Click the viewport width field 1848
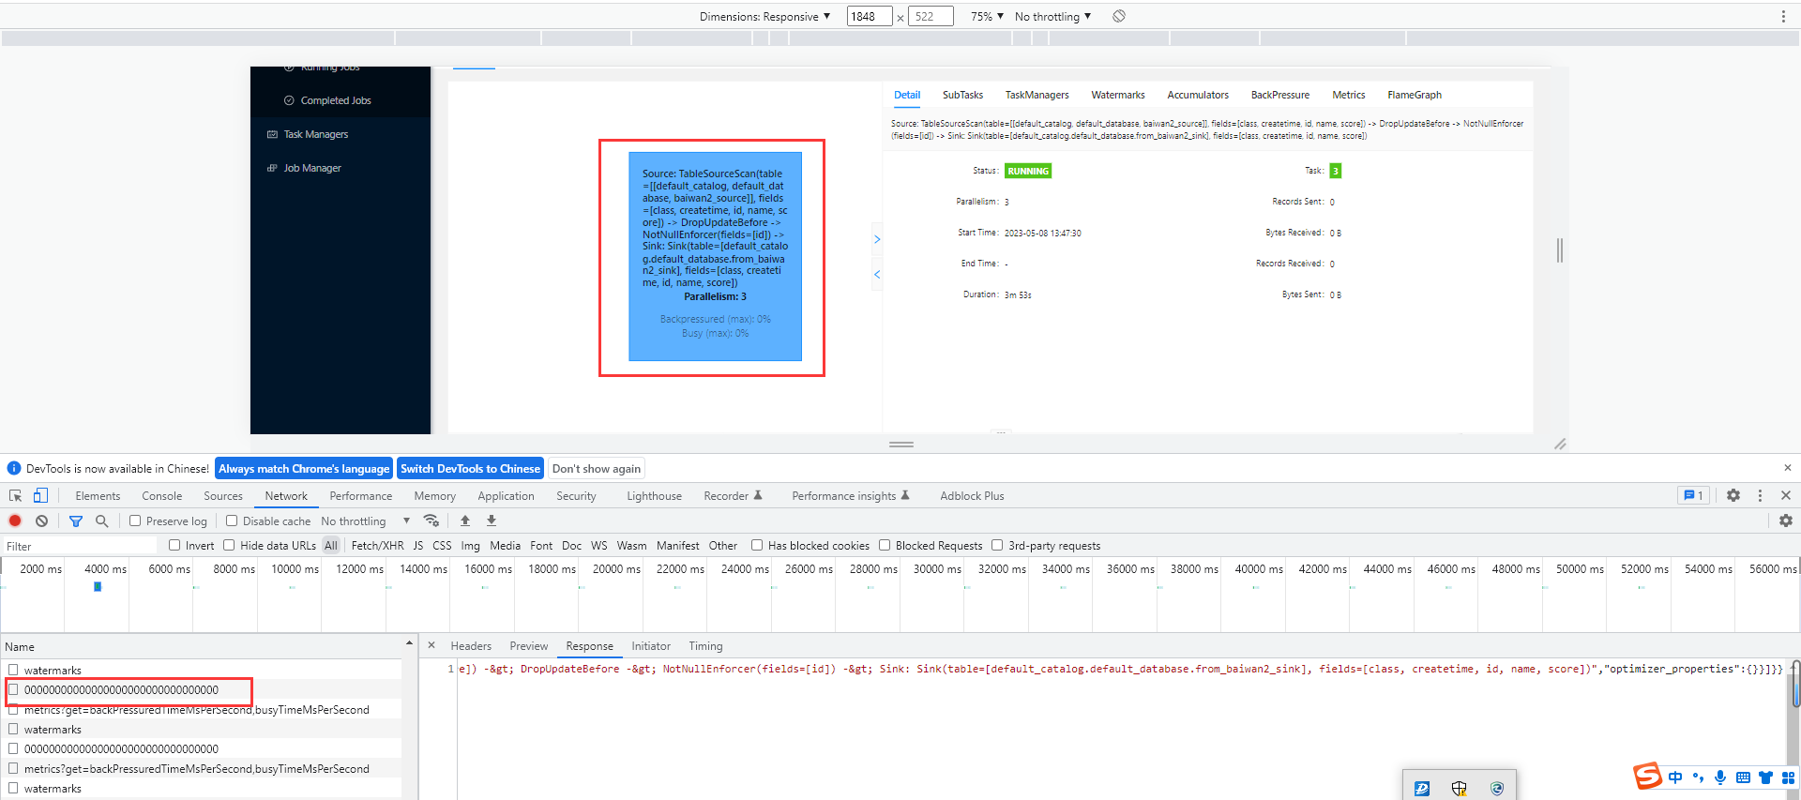Viewport: 1801px width, 800px height. (870, 16)
